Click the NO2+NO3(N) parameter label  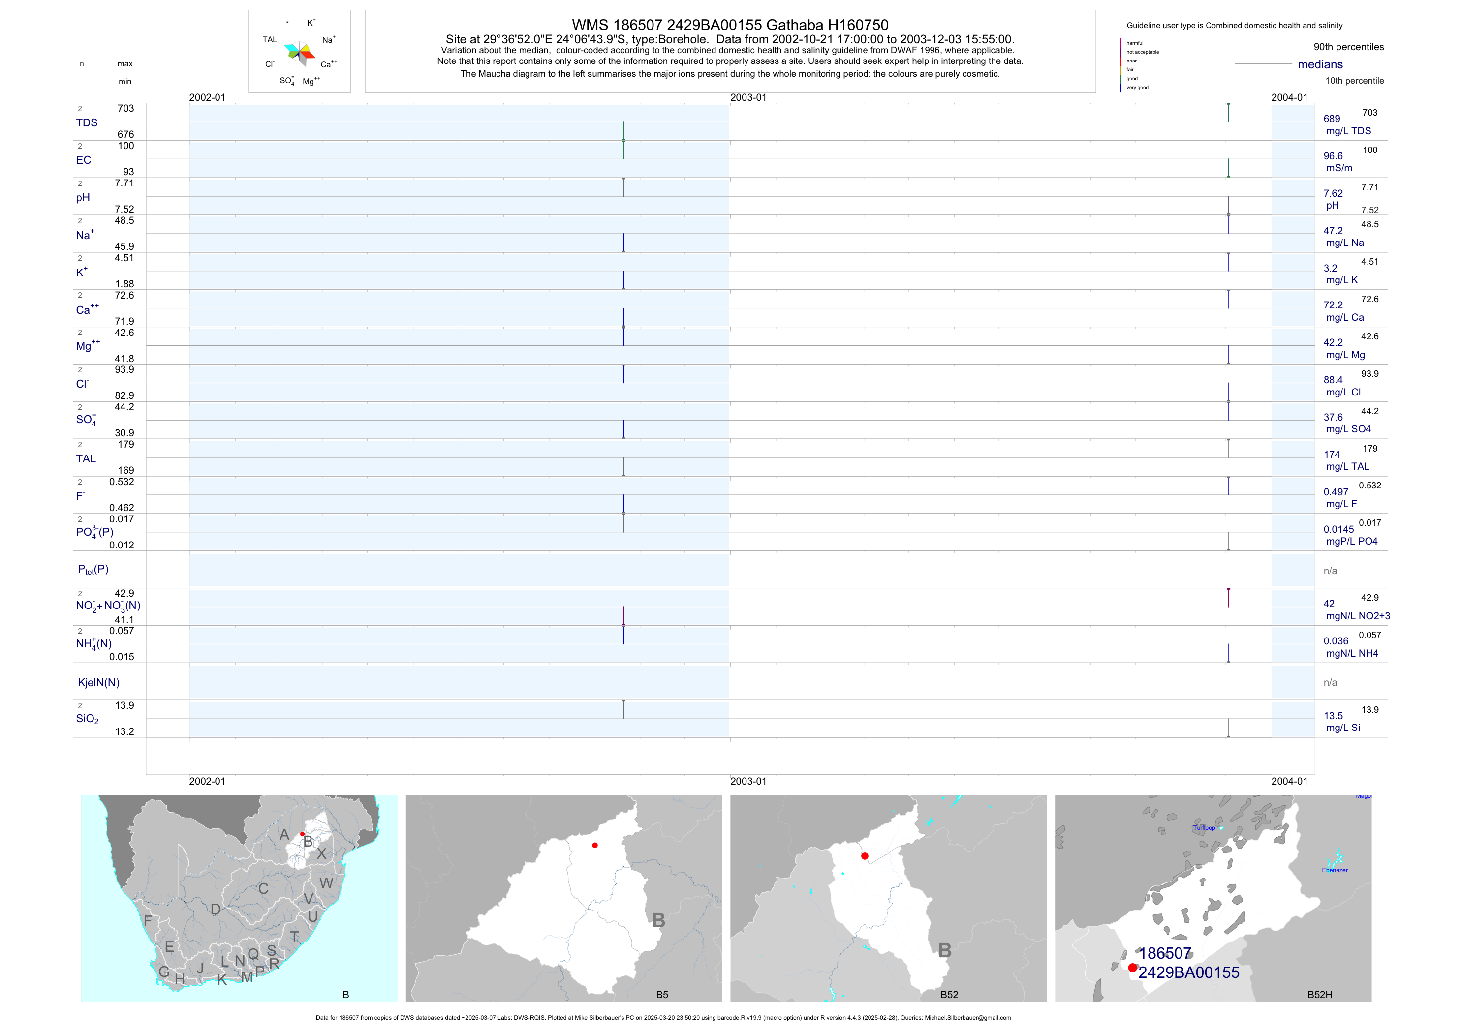pos(108,606)
